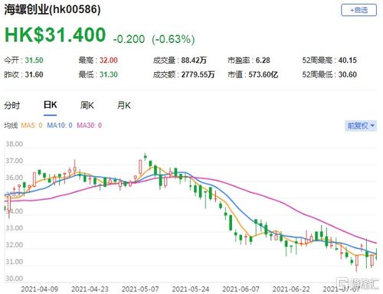Click the 32.00 price axis label
This screenshot has width=383, height=294.
15,245
